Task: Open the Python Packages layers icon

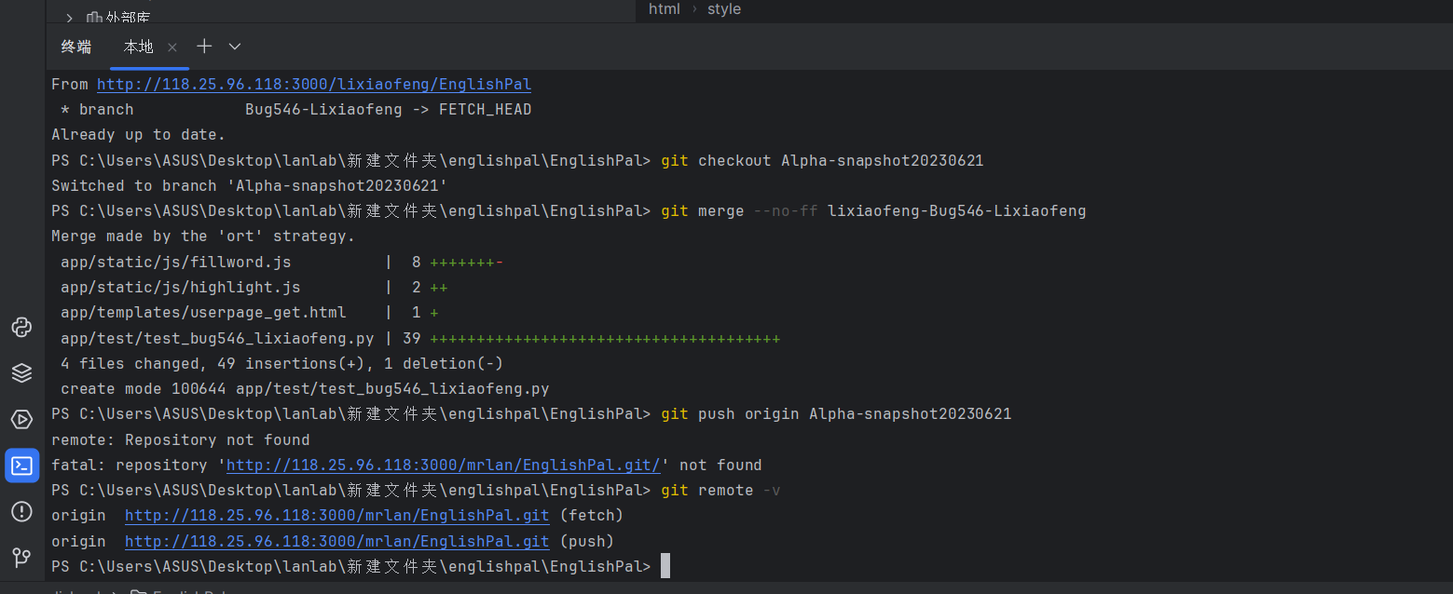Action: 21,373
